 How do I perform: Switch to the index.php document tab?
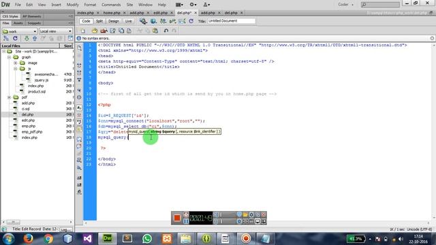[86, 13]
